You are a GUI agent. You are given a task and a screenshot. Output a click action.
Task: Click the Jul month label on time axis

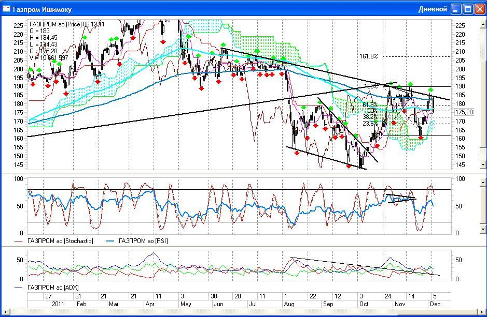pyautogui.click(x=253, y=304)
